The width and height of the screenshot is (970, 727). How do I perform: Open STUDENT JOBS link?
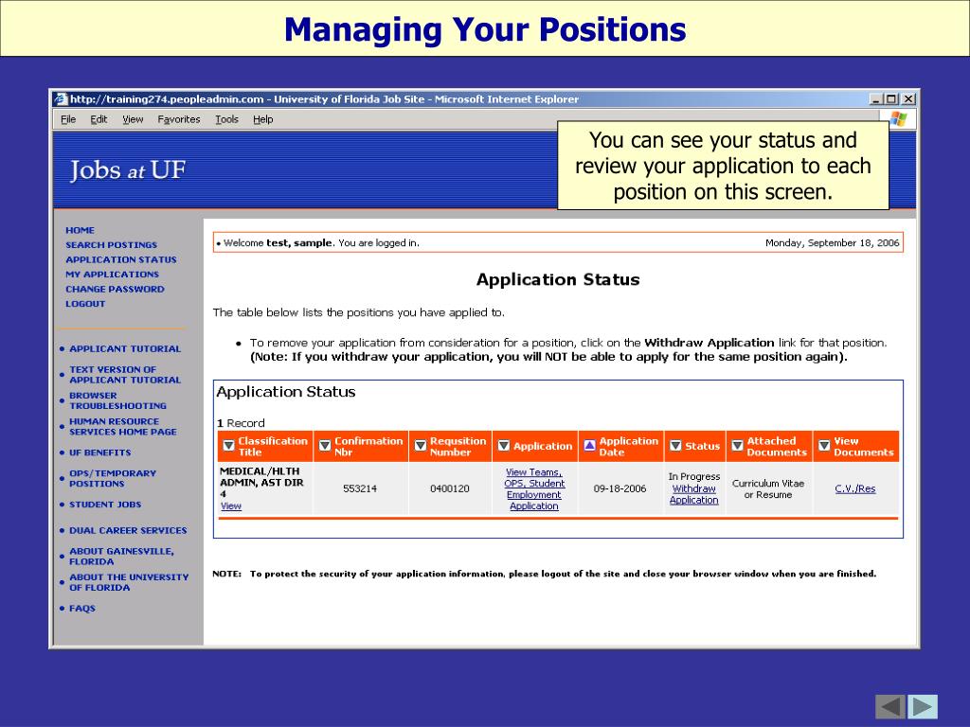click(x=105, y=505)
